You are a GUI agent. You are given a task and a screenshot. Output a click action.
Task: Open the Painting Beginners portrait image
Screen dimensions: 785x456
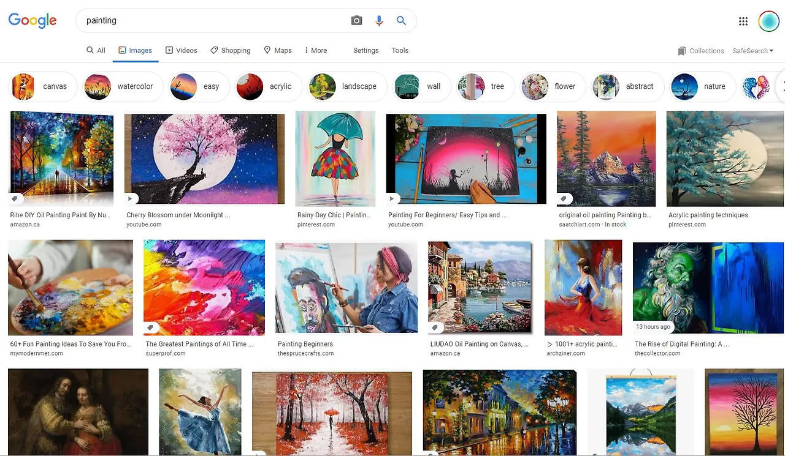tap(347, 288)
